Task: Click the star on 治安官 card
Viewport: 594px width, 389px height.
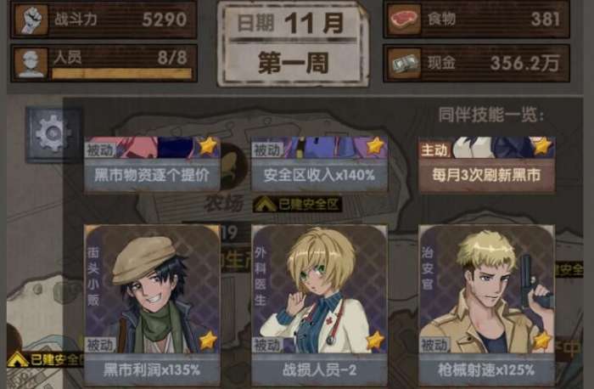Action: pyautogui.click(x=542, y=340)
